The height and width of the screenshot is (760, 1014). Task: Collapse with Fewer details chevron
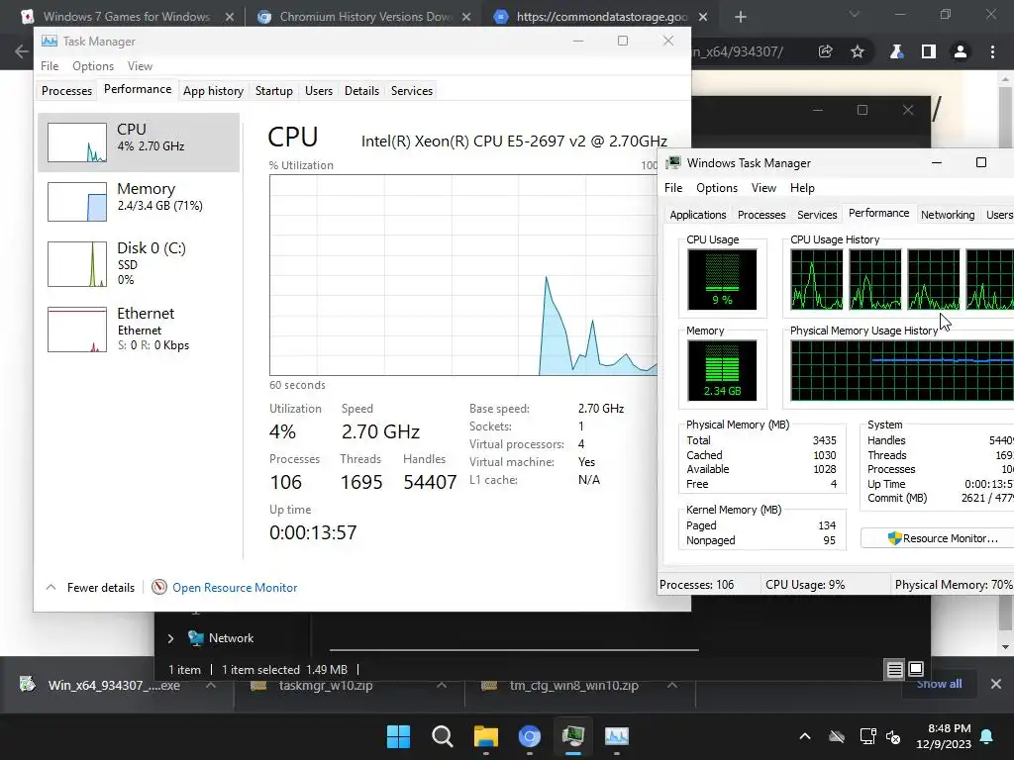point(51,588)
